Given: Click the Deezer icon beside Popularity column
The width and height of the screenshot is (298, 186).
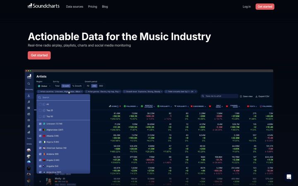Looking at the screenshot, I should click(175, 106).
